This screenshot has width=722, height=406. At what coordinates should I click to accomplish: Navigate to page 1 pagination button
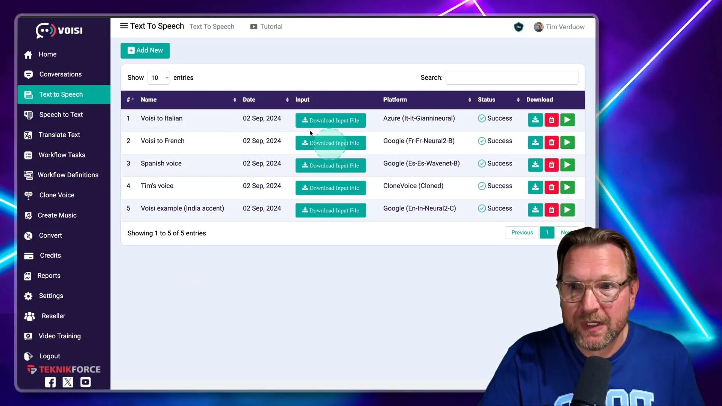[546, 232]
